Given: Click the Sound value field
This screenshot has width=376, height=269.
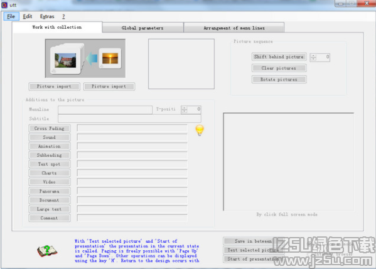Looking at the screenshot, I should pyautogui.click(x=132, y=137).
